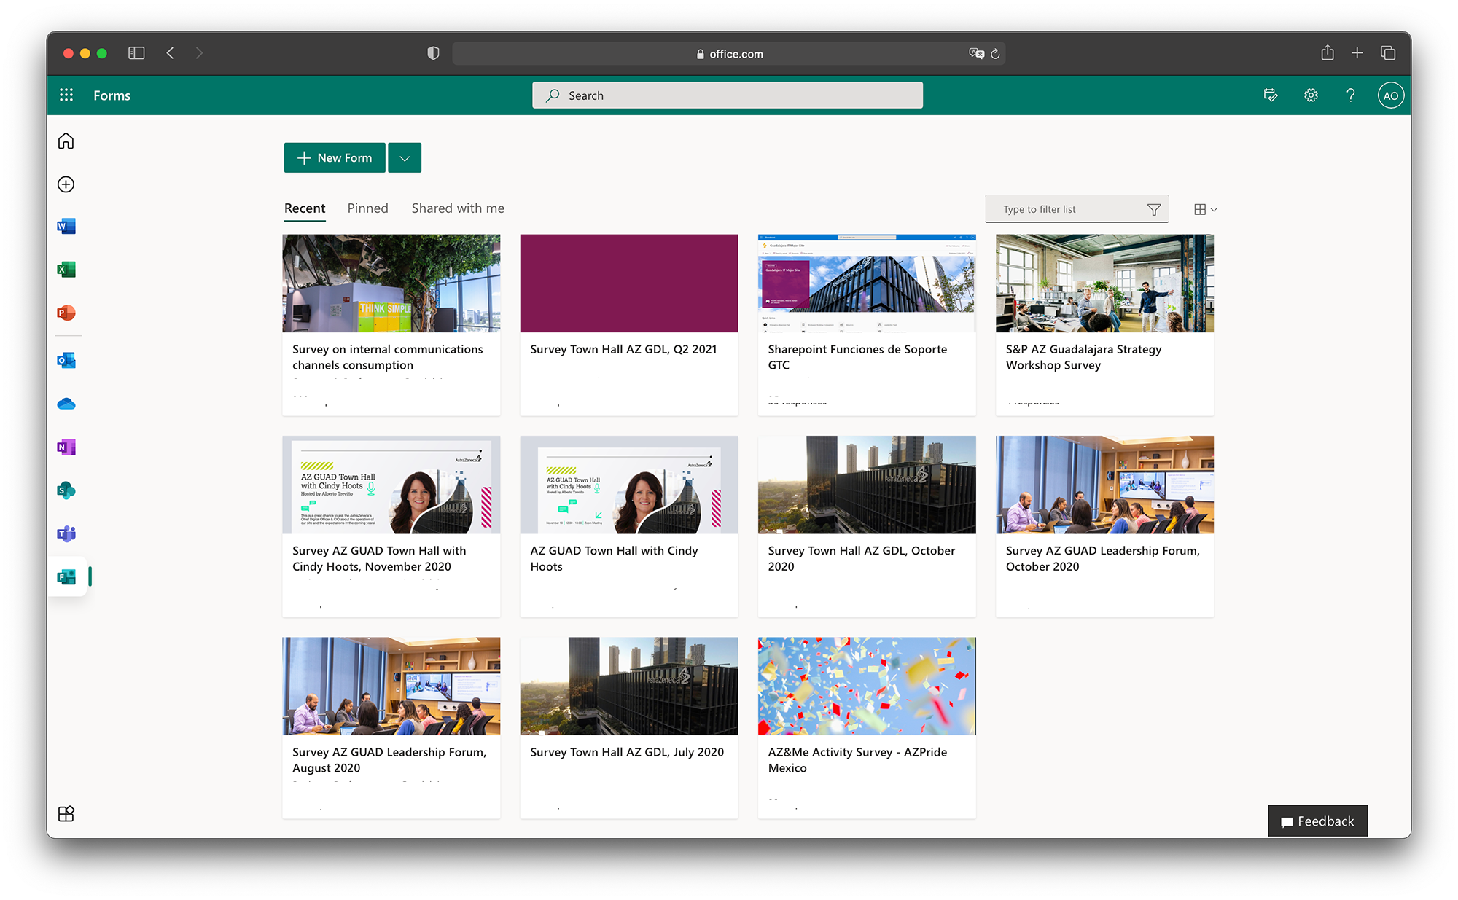
Task: Expand the New Form dropdown arrow
Action: coord(405,158)
